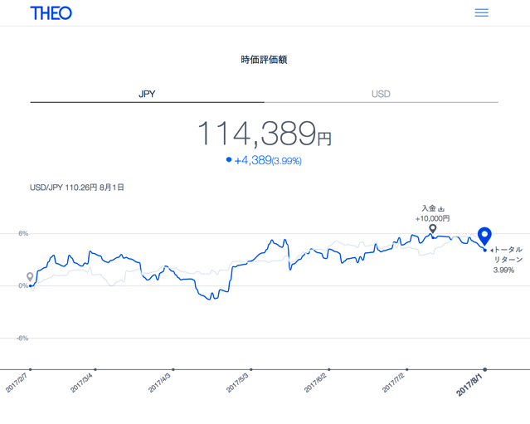Select the 2017/2/7 timeline point
Image resolution: width=530 pixels, height=424 pixels.
(30, 369)
